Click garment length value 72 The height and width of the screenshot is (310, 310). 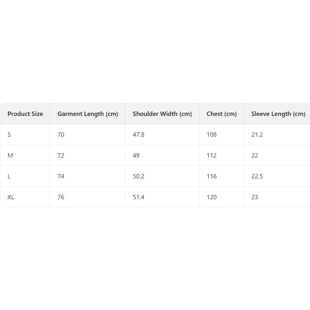(x=61, y=156)
